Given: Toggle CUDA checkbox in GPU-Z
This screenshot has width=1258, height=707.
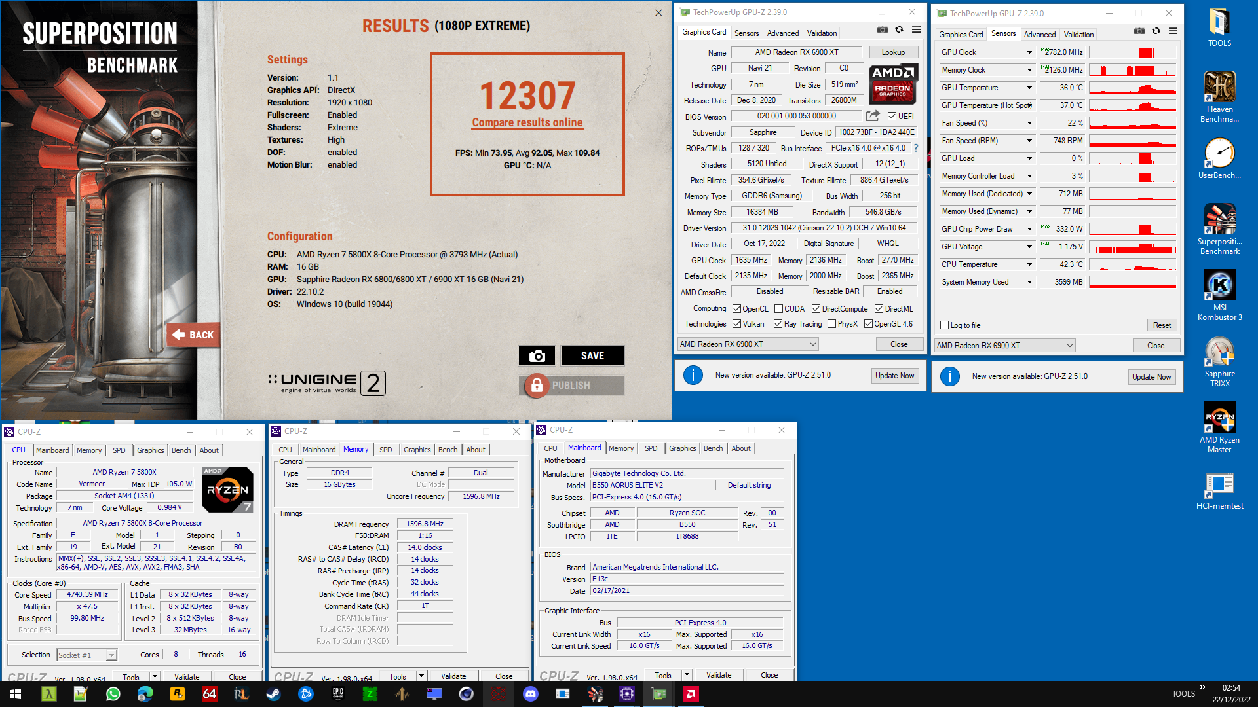Looking at the screenshot, I should (778, 309).
